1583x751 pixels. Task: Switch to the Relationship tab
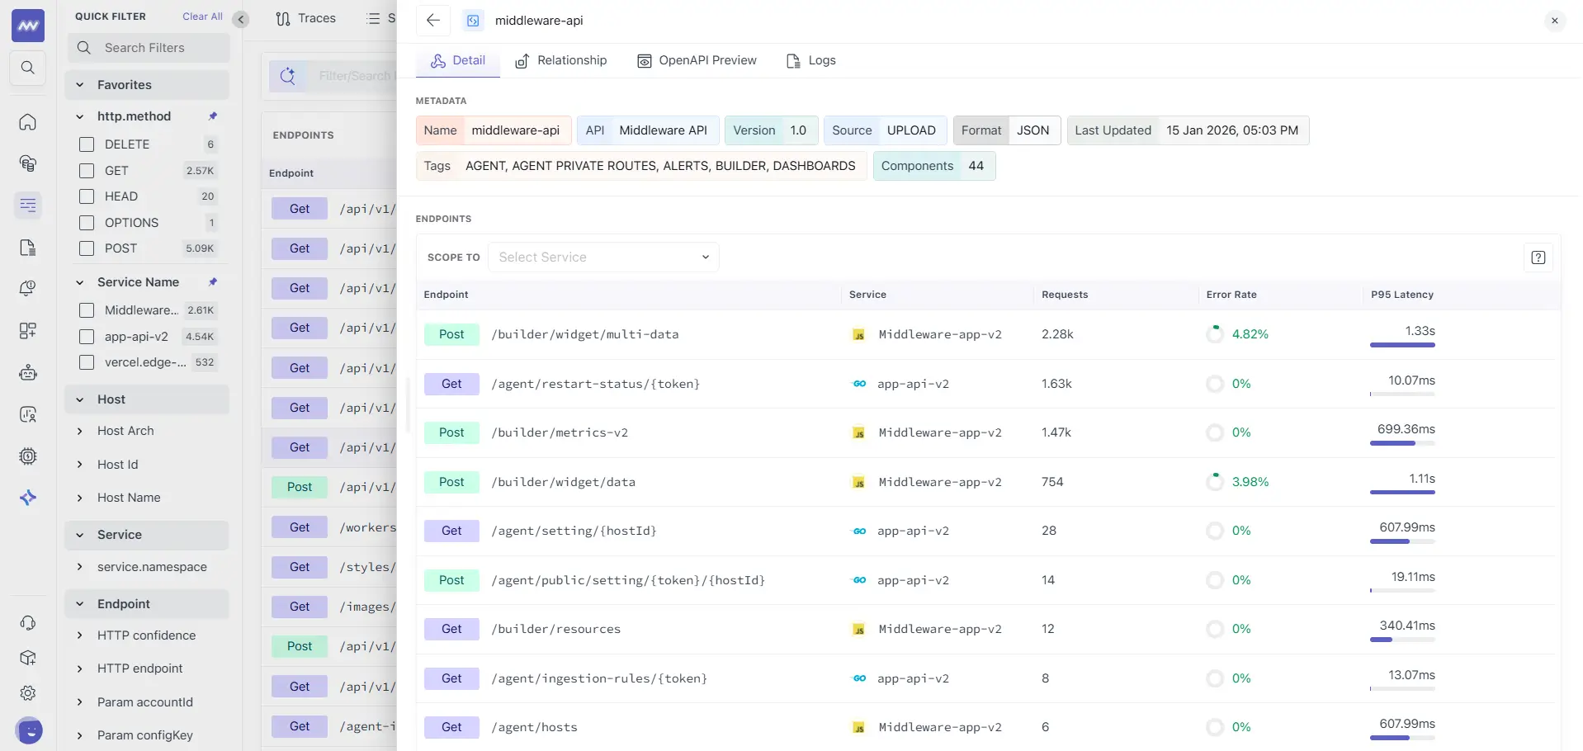click(x=561, y=60)
